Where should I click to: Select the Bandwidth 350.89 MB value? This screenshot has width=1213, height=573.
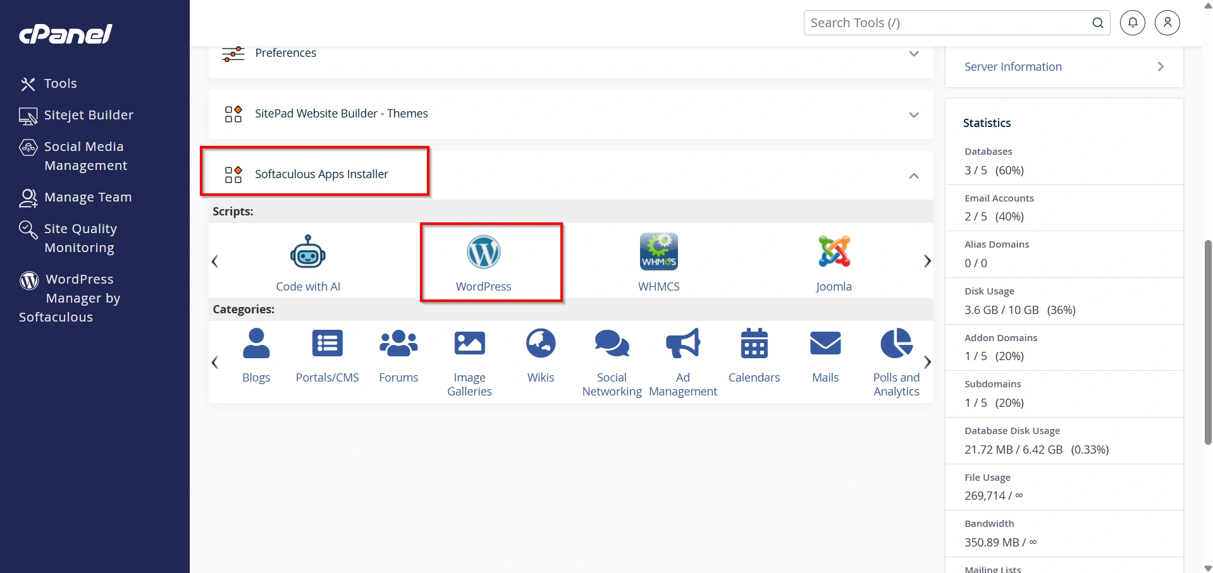pos(1001,543)
